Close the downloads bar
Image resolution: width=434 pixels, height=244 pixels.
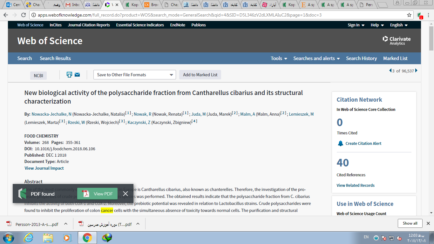click(428, 223)
